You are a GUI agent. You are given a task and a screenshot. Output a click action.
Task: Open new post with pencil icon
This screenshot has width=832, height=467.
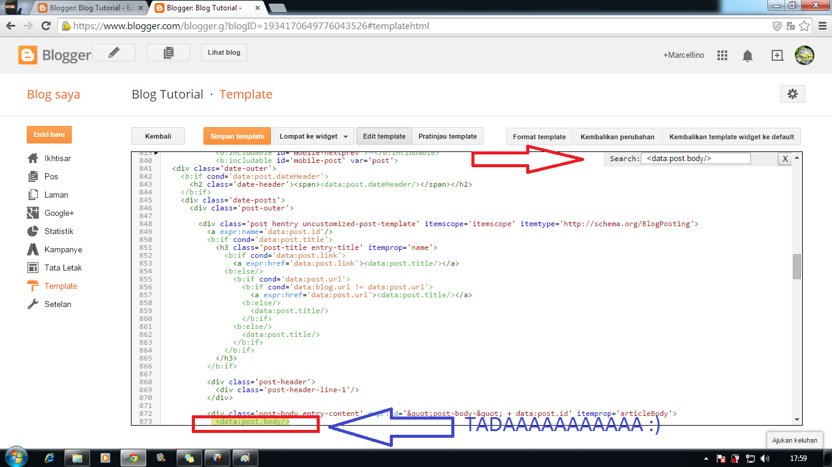[114, 53]
